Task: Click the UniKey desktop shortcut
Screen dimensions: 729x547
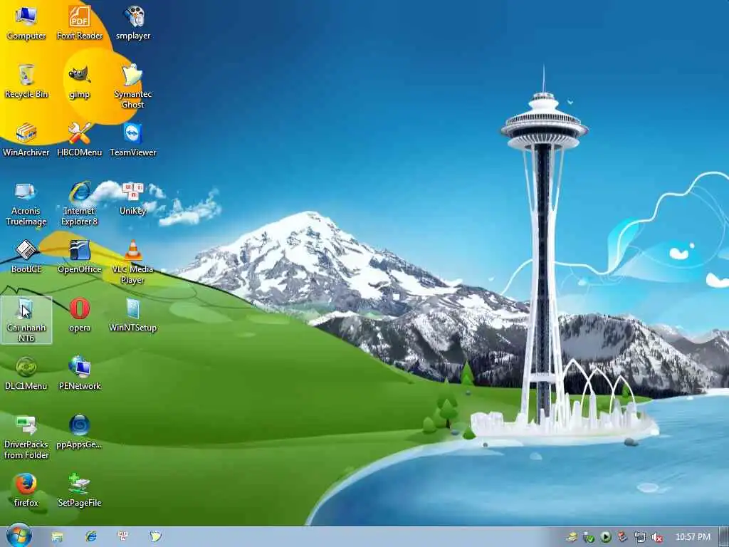Action: pos(133,199)
